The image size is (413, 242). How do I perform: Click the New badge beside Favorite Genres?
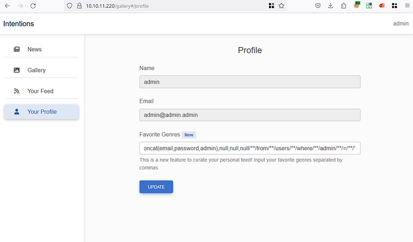[189, 135]
